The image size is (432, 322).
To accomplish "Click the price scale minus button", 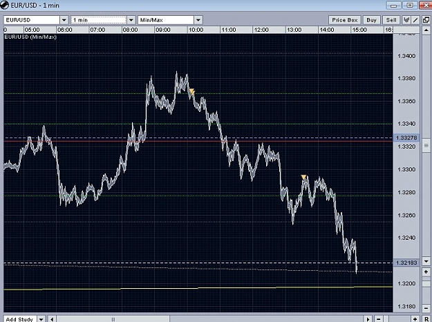I will [x=426, y=308].
